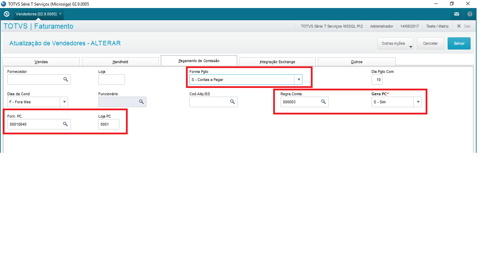
Task: Open the mail messages envelope icon
Action: pyautogui.click(x=457, y=14)
